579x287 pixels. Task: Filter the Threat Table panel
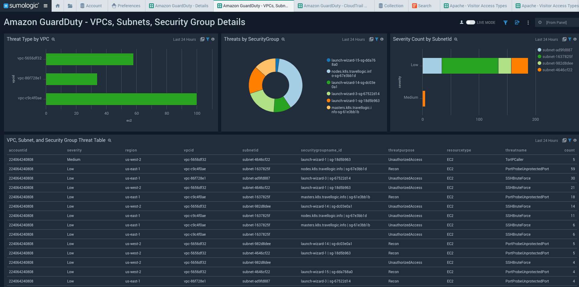click(x=570, y=140)
